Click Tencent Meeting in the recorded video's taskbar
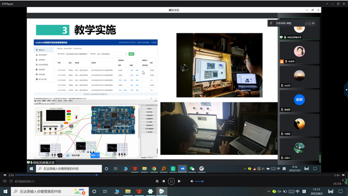The image size is (348, 196). (182, 169)
